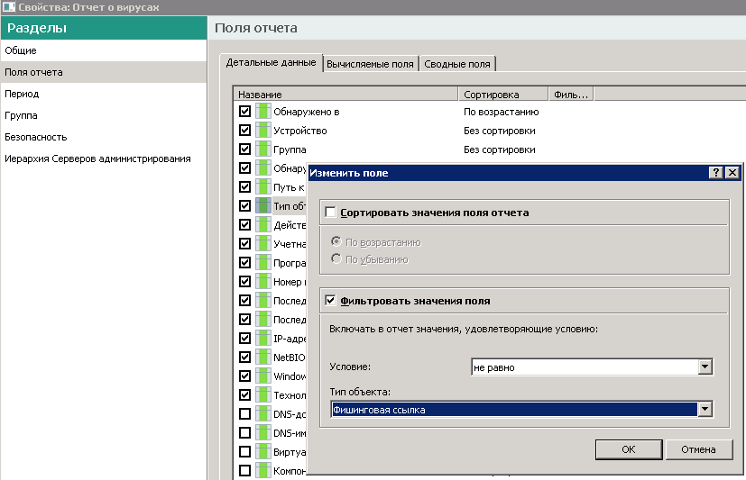Click the Сортировка column header

pyautogui.click(x=492, y=95)
